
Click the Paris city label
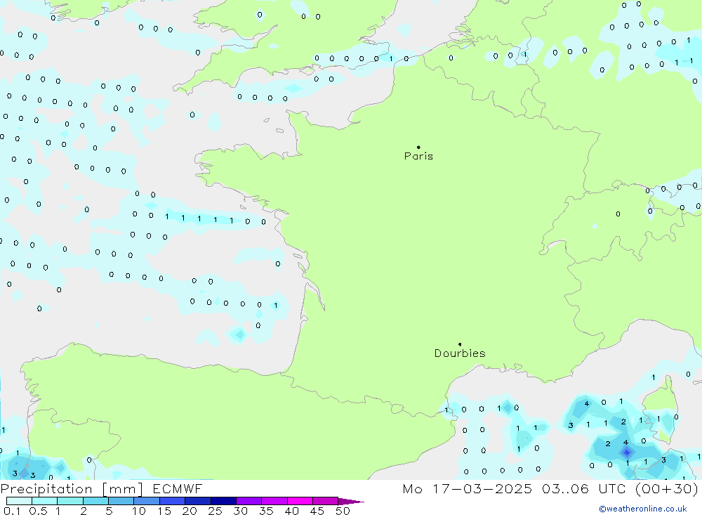(418, 156)
